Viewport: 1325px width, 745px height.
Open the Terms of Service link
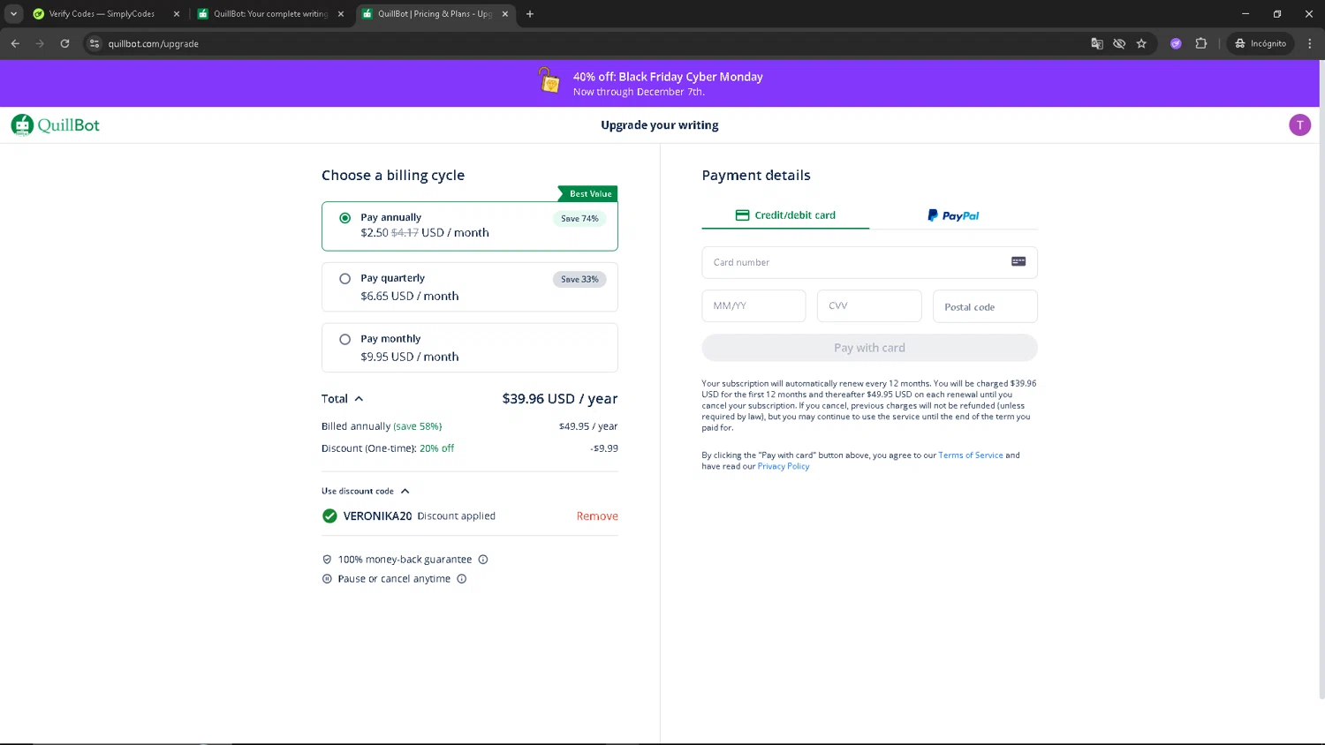click(970, 455)
